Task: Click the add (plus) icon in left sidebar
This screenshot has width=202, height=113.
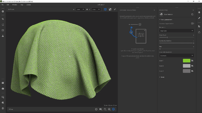Action: point(3,12)
